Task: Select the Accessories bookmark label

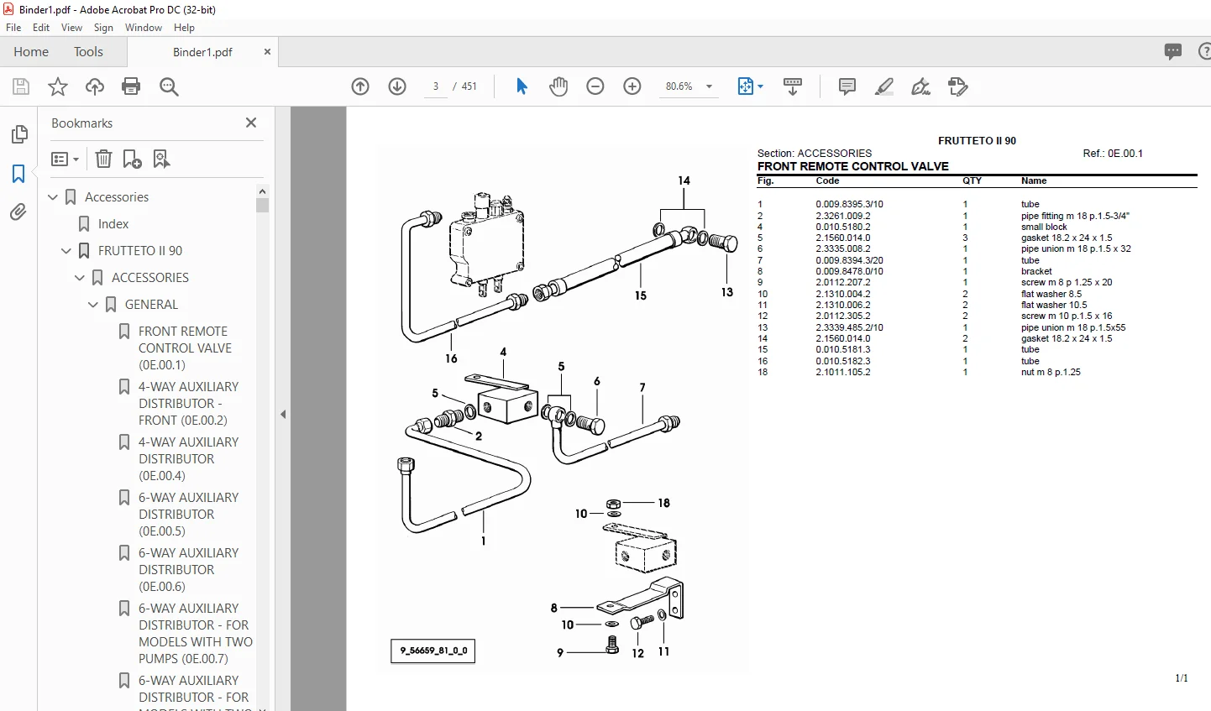Action: pos(117,197)
